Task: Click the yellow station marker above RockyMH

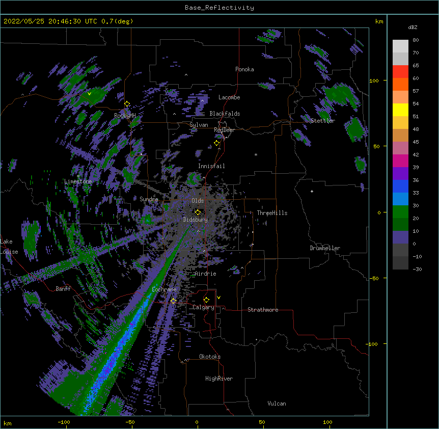Action: pos(127,104)
